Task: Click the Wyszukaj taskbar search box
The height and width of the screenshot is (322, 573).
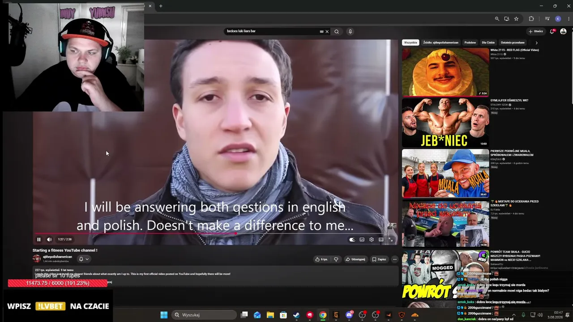Action: [204, 315]
